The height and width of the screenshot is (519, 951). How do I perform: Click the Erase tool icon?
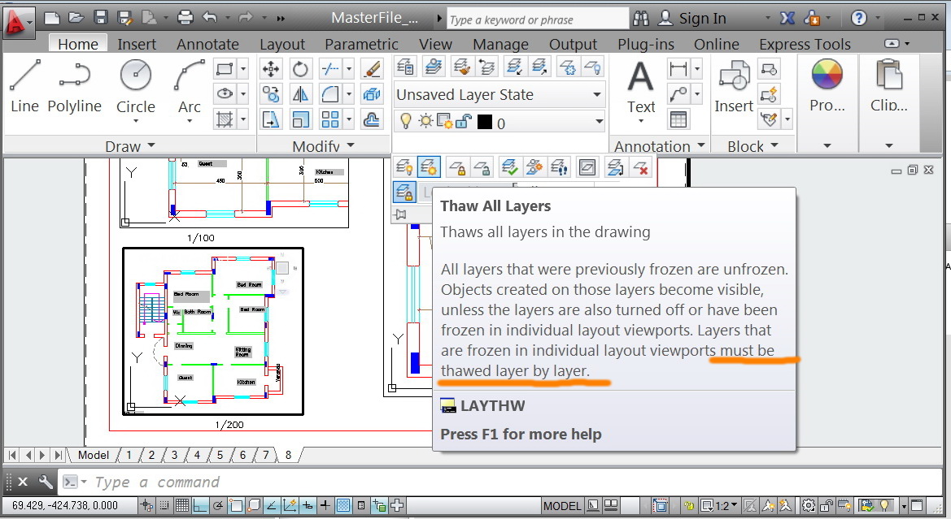(x=372, y=69)
